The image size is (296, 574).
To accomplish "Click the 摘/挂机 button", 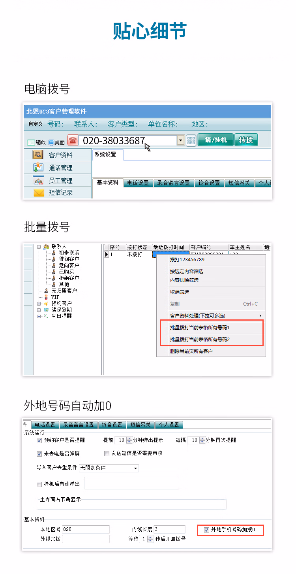I will [216, 140].
